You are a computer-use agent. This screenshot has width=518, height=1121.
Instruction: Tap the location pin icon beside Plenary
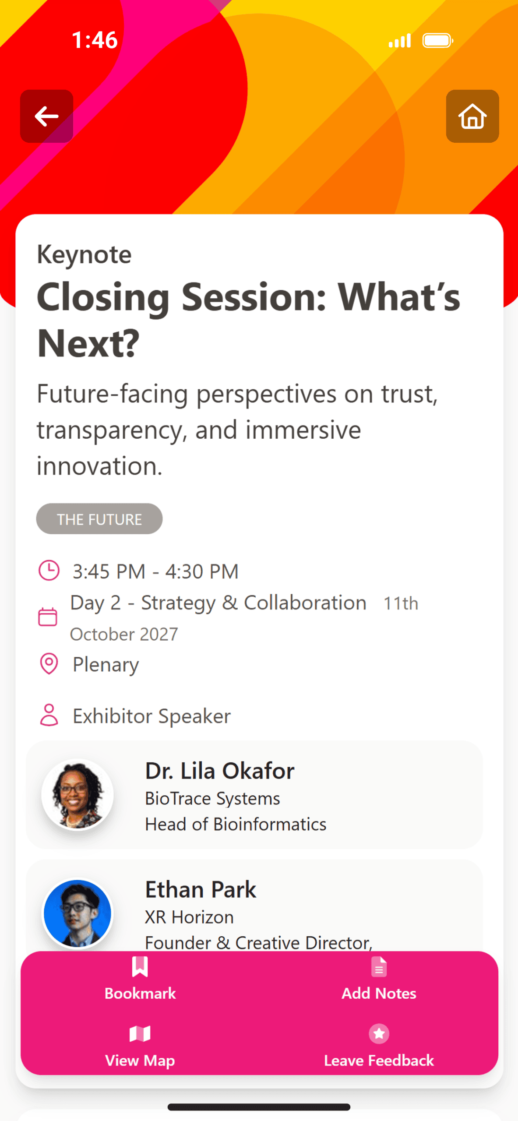point(49,663)
